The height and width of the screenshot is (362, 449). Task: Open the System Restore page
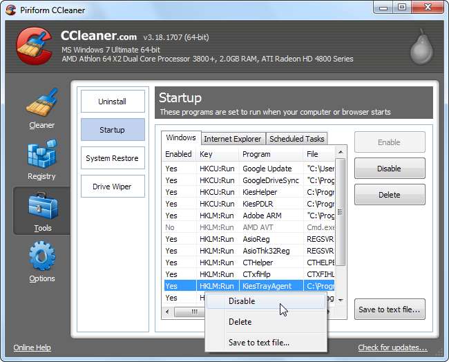click(112, 158)
